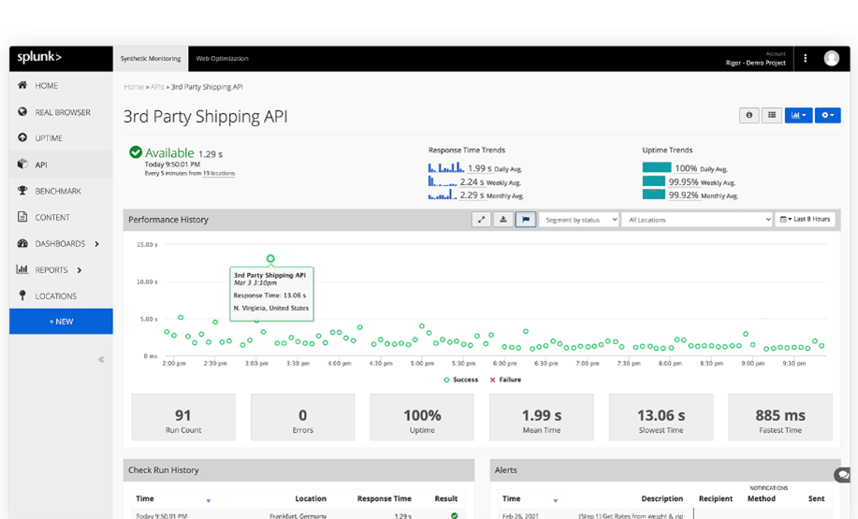This screenshot has width=858, height=519.
Task: Open the 19 locations link
Action: click(x=219, y=174)
